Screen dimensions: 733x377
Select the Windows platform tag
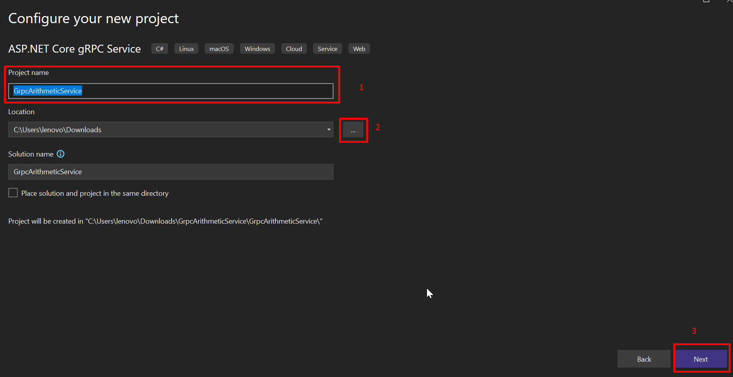coord(257,48)
